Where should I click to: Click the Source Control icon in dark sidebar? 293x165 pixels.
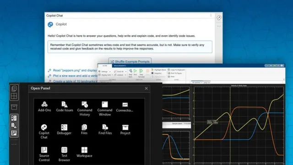[14, 133]
